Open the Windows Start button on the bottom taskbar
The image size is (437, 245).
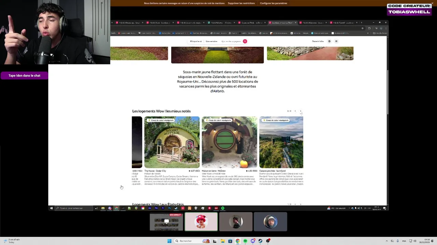(x=169, y=241)
